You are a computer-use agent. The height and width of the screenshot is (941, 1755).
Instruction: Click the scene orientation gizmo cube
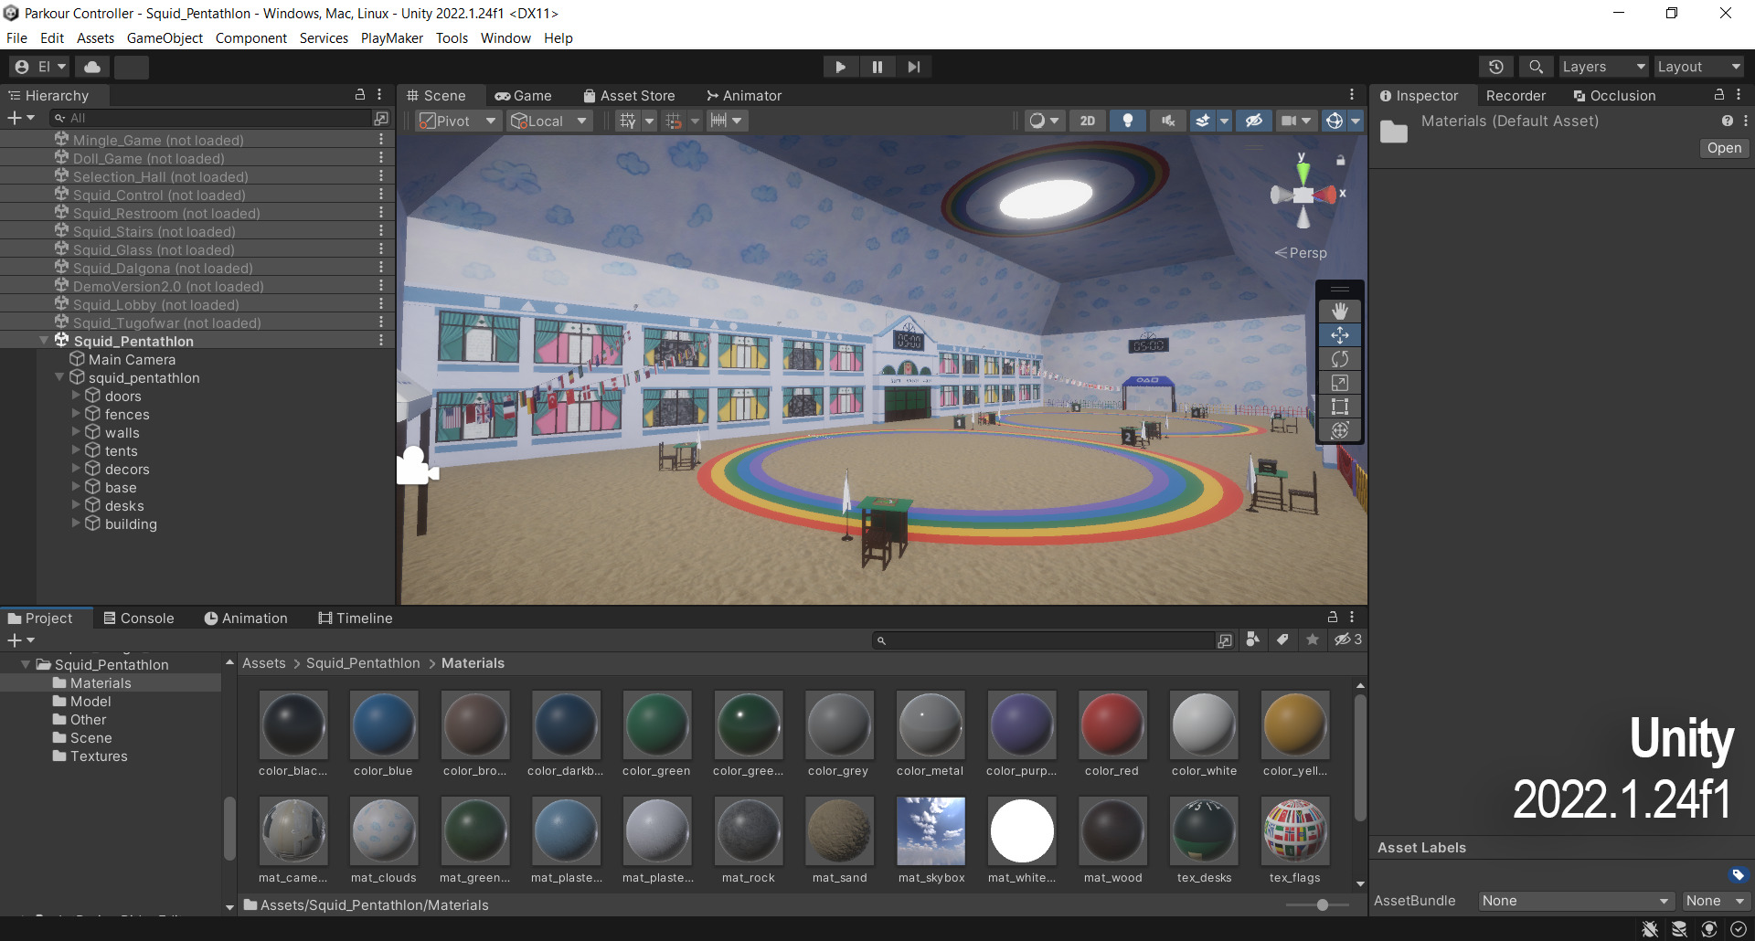tap(1303, 194)
